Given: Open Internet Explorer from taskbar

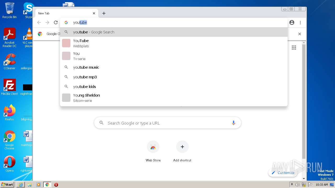Looking at the screenshot, I should 21,185.
